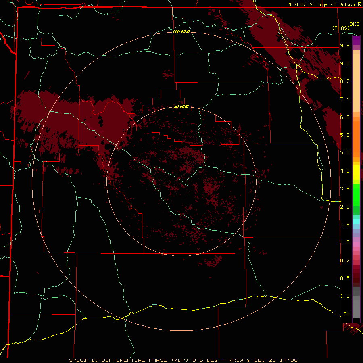Click the 5.8 legend value

pos(345,135)
